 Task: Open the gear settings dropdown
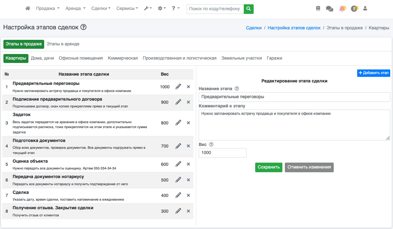tap(162, 9)
